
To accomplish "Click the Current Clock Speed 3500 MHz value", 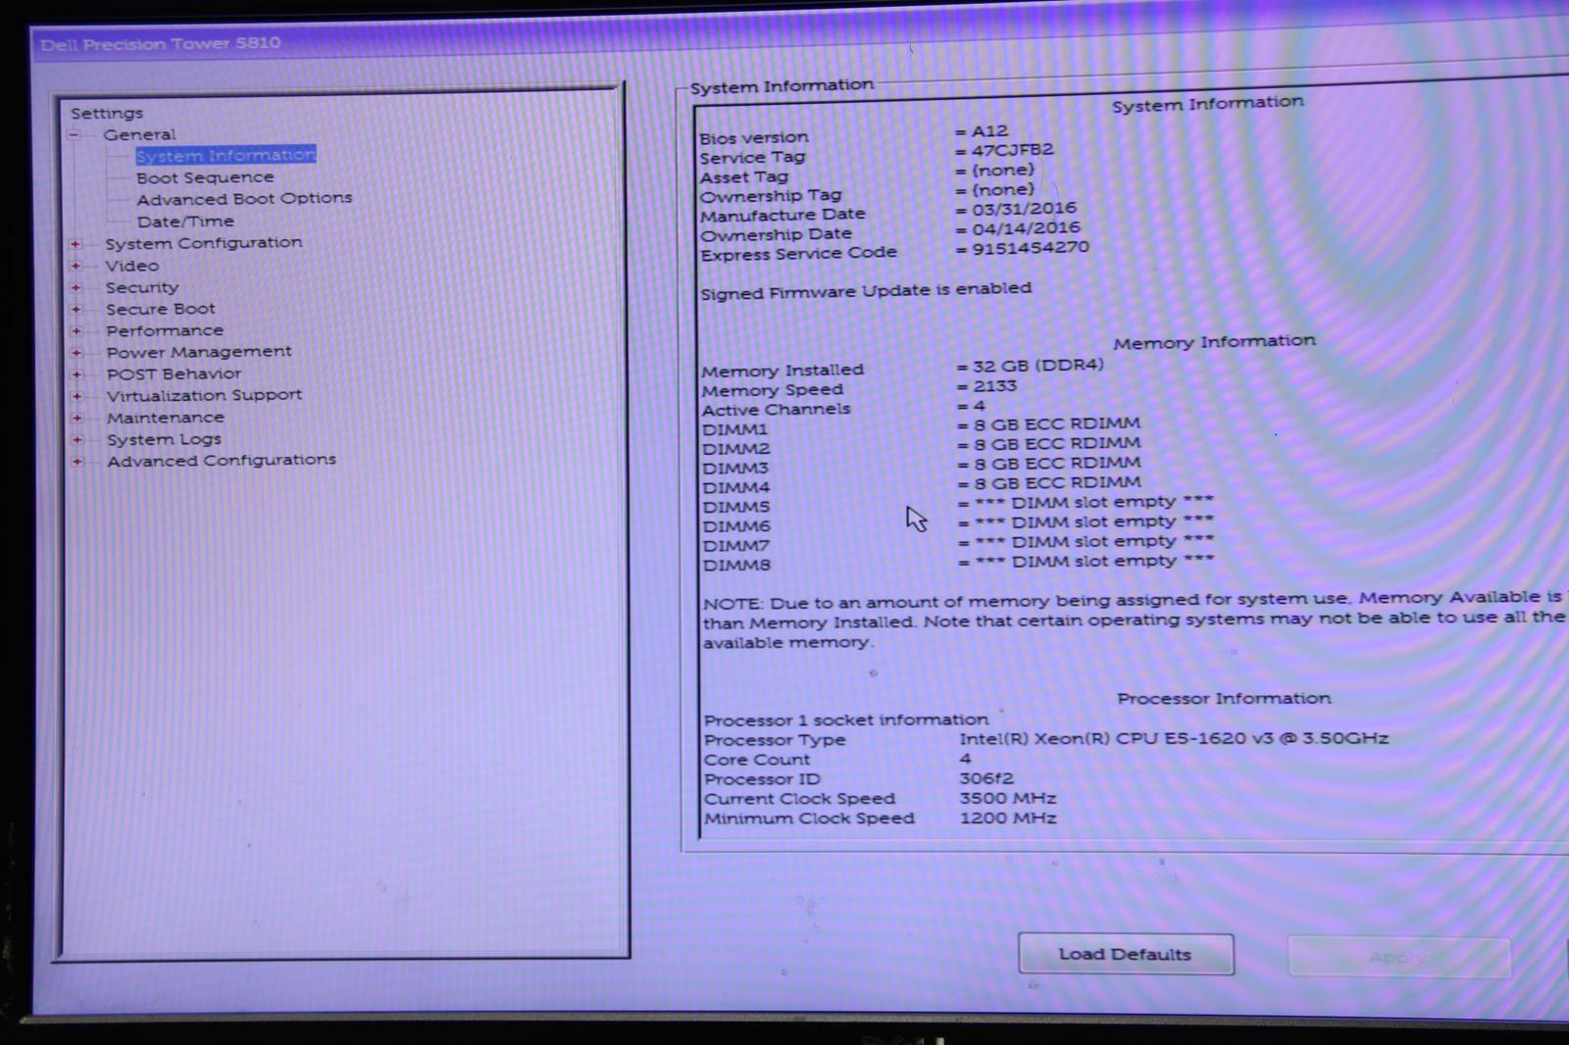I will (x=1008, y=798).
